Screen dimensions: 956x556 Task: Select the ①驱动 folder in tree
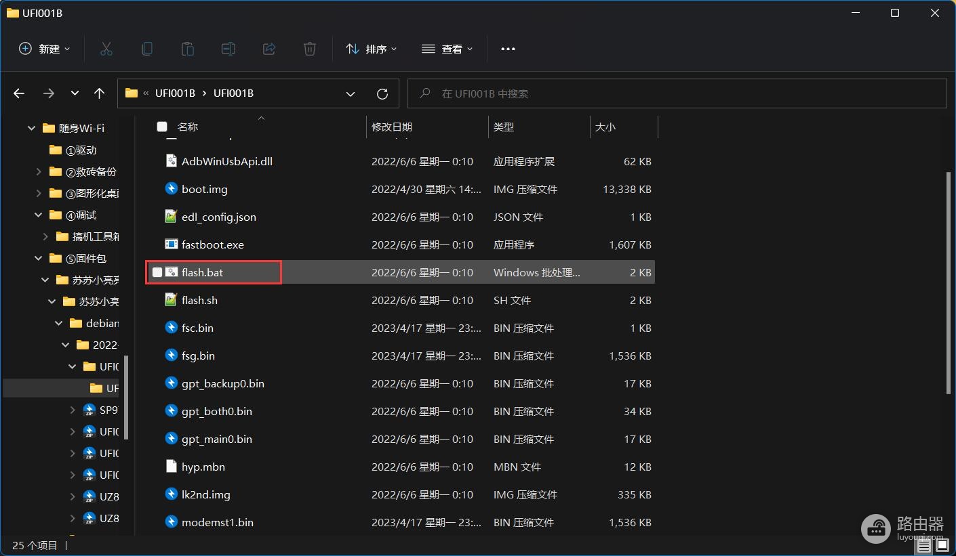[x=81, y=150]
